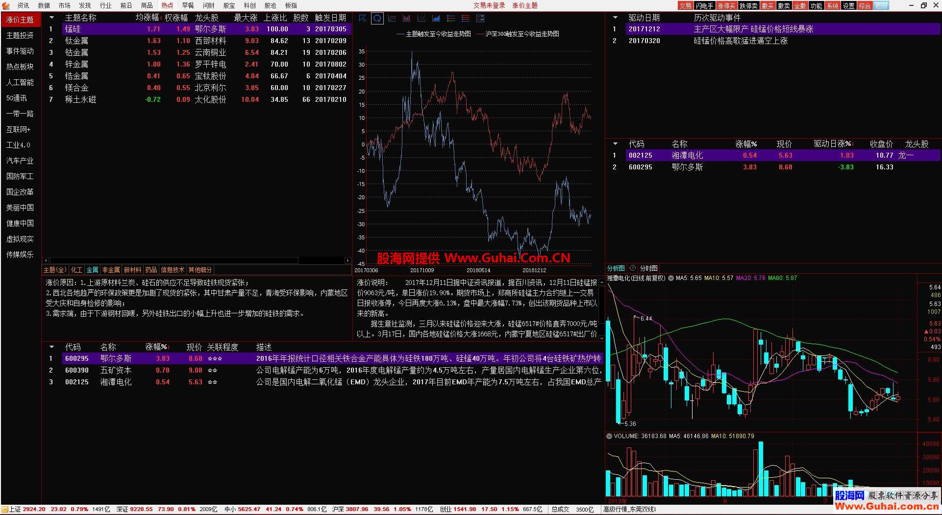Select 传媒娱乐 in left sidebar

[20, 255]
